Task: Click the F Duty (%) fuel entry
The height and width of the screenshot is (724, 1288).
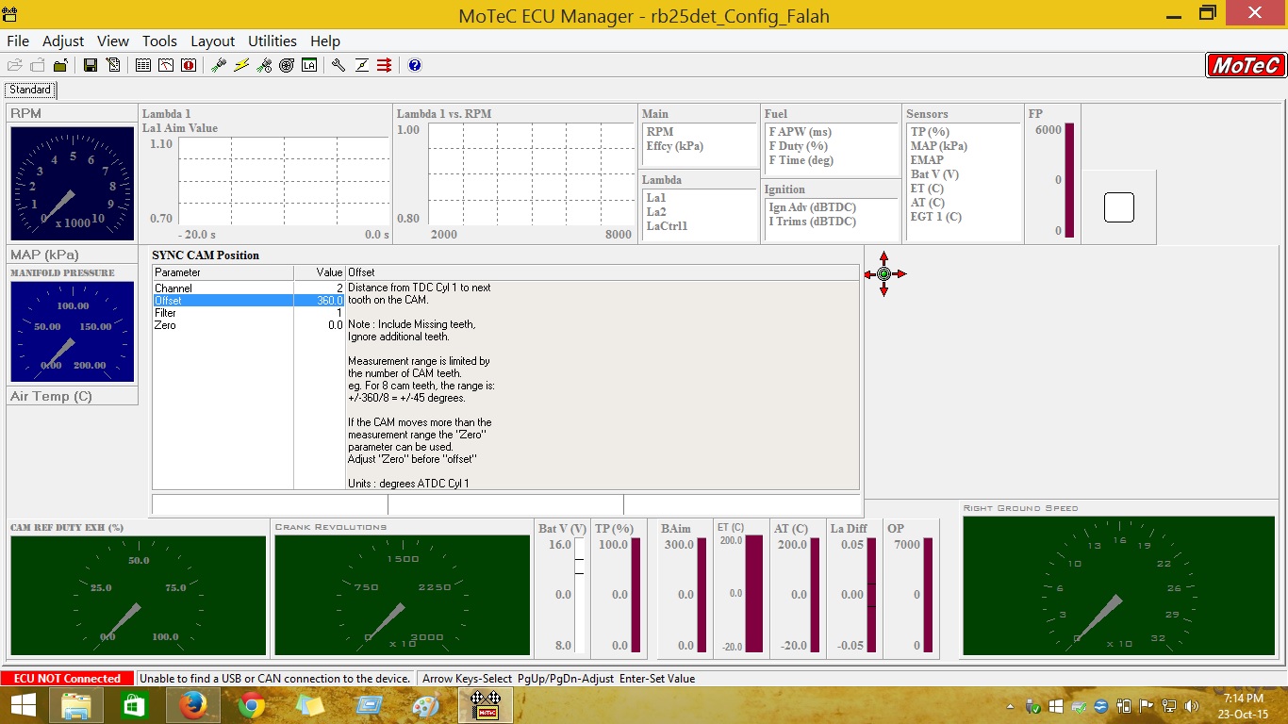Action: [798, 146]
